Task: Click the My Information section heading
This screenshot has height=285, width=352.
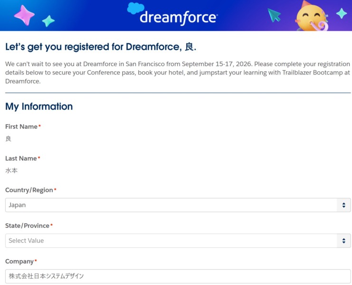Action: (39, 106)
